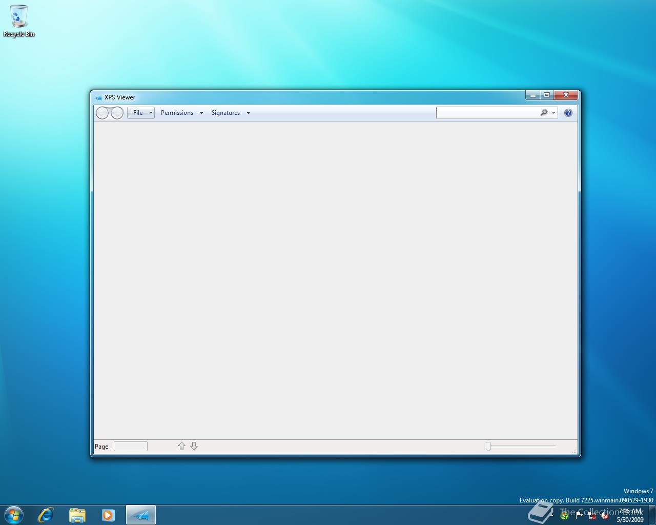The image size is (656, 525).
Task: Expand the Permissions dropdown arrow
Action: pos(201,113)
